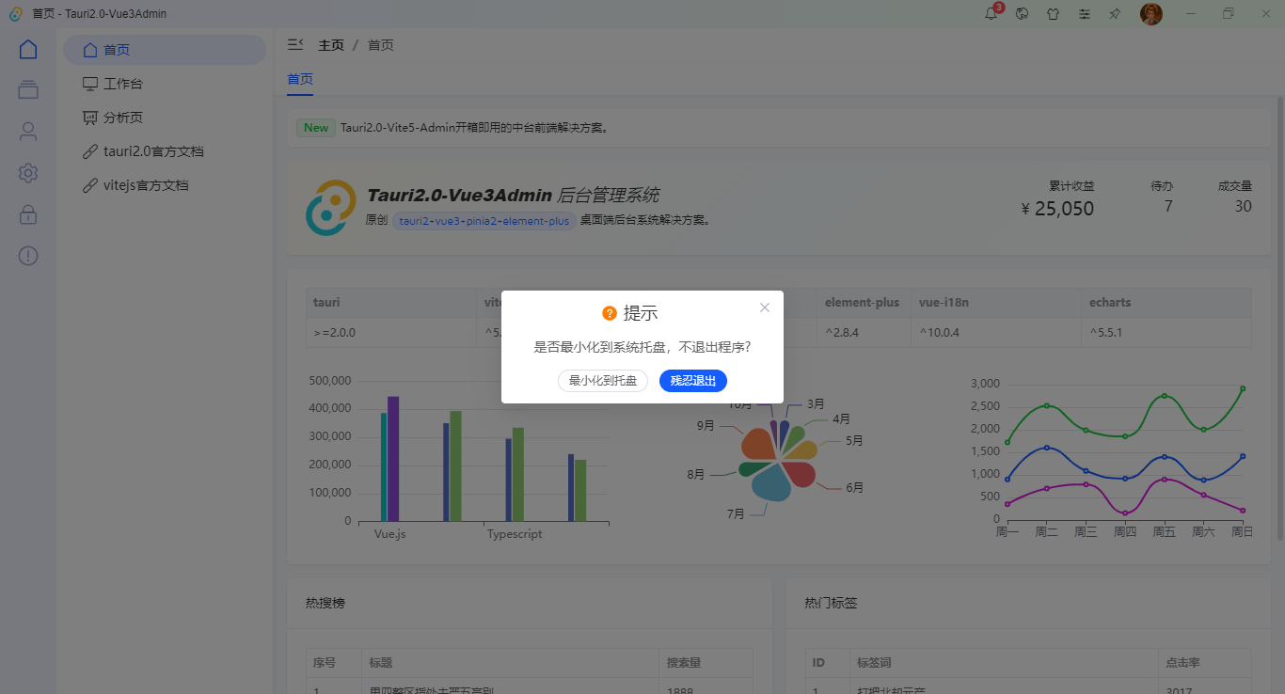
Task: Open the error page icon in the left rail
Action: [x=27, y=255]
